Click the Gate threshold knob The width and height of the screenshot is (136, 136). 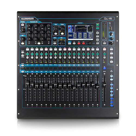tap(55, 29)
